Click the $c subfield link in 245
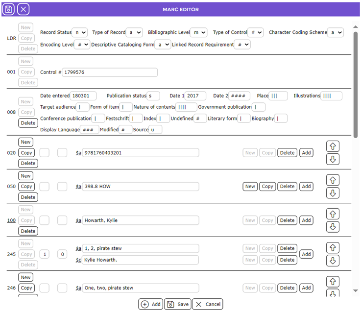 click(x=78, y=260)
